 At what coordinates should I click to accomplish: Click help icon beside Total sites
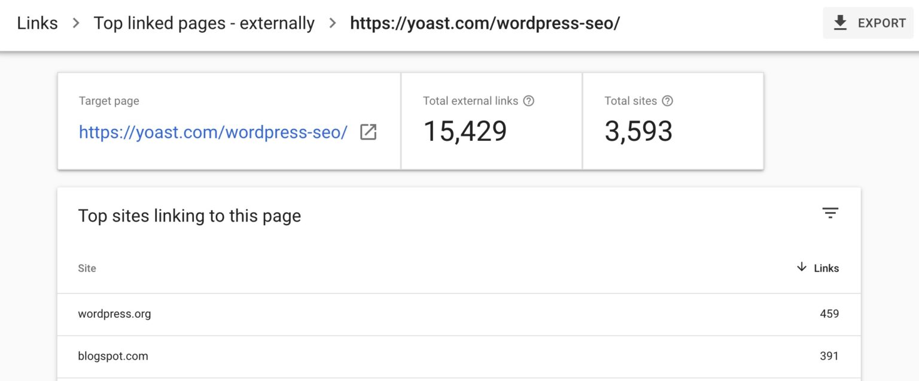coord(668,101)
